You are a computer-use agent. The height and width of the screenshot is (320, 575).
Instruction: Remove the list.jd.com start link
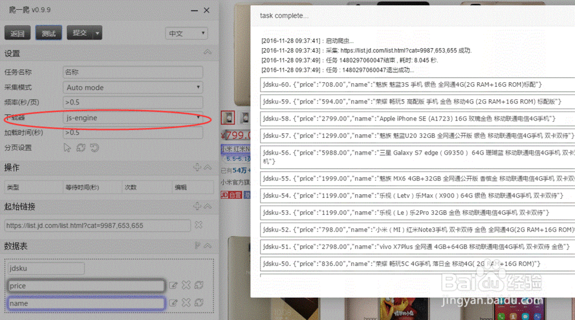click(198, 225)
